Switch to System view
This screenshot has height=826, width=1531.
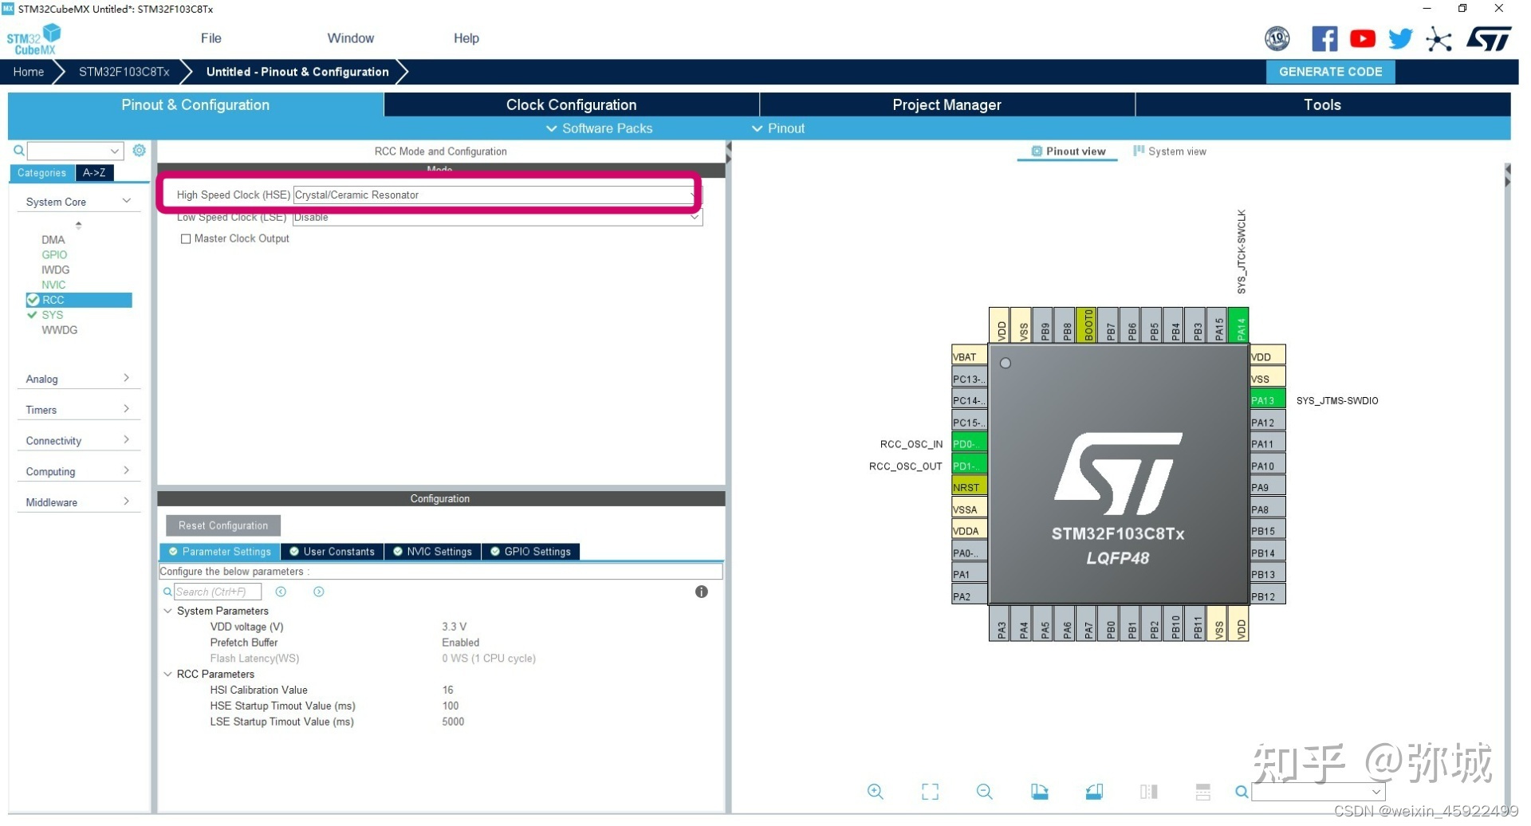1170,151
